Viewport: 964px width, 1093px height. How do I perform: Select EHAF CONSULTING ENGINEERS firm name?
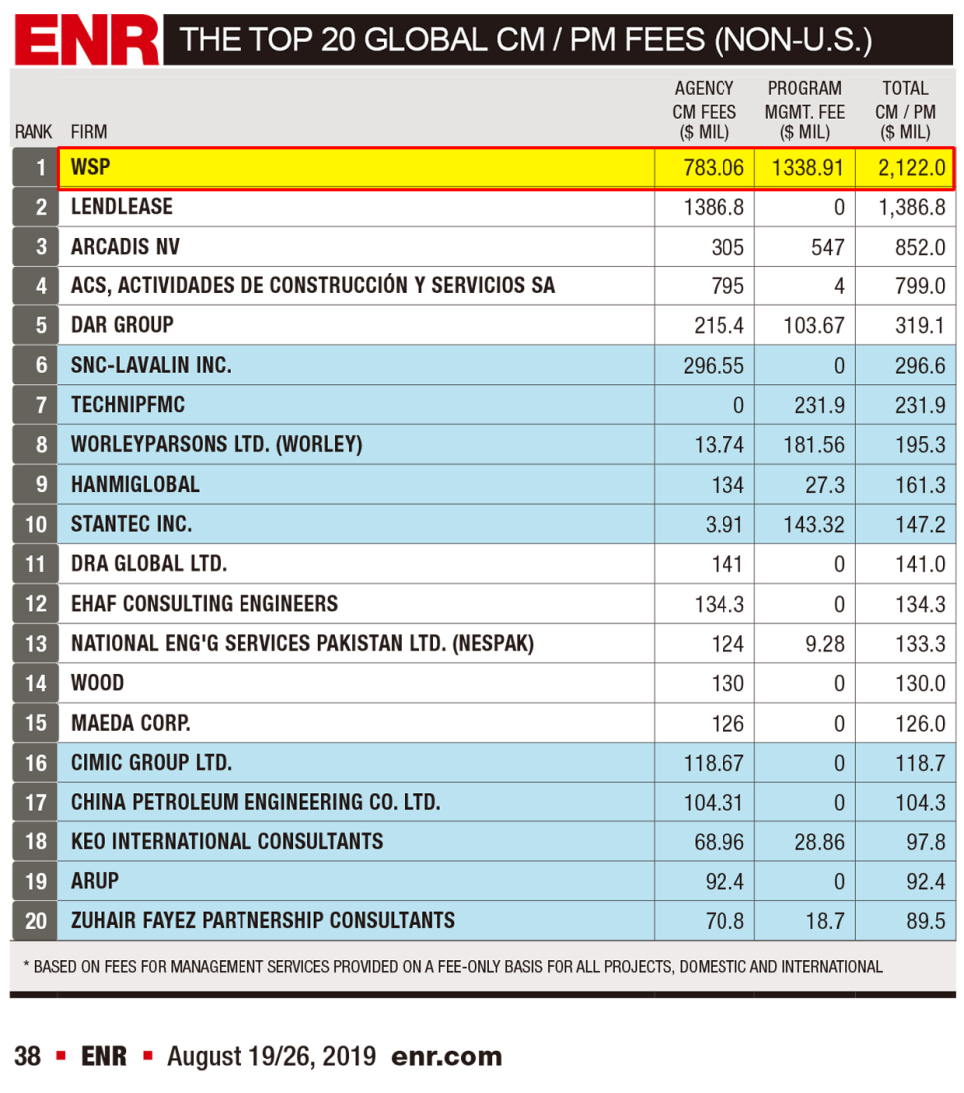click(205, 604)
